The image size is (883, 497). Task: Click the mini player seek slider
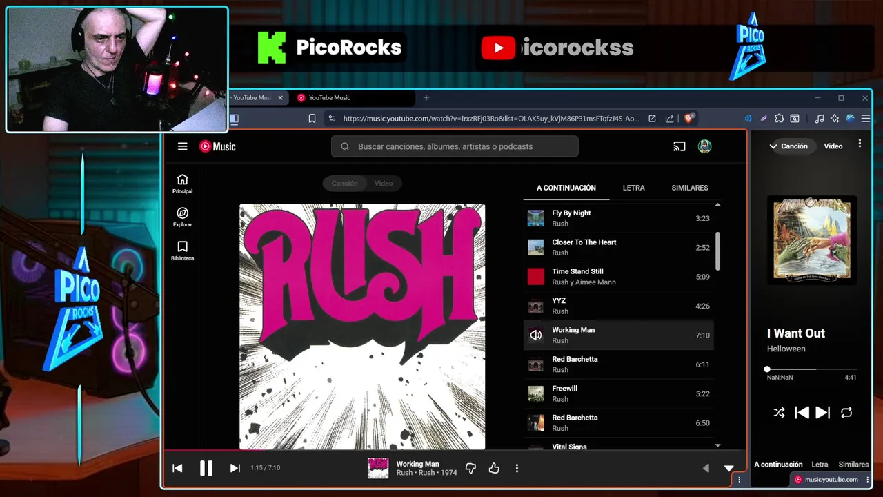tap(811, 369)
